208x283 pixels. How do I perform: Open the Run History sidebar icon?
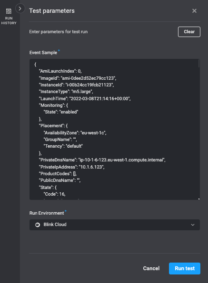click(9, 11)
